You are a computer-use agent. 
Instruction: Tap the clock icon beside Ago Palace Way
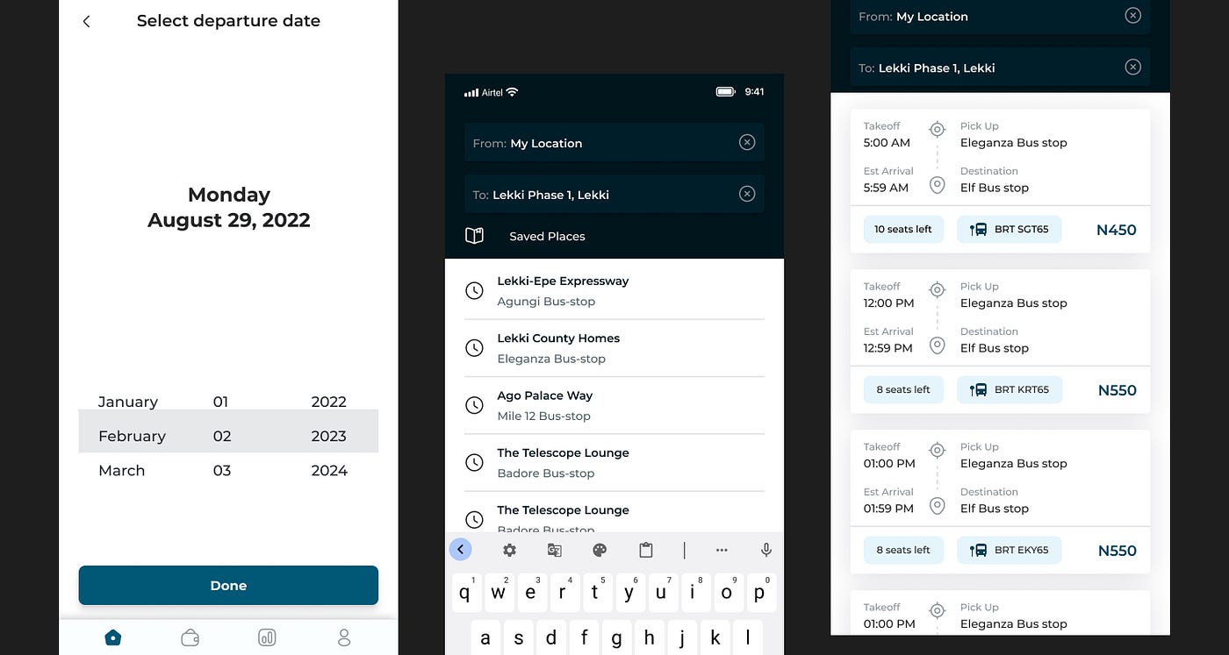(474, 405)
